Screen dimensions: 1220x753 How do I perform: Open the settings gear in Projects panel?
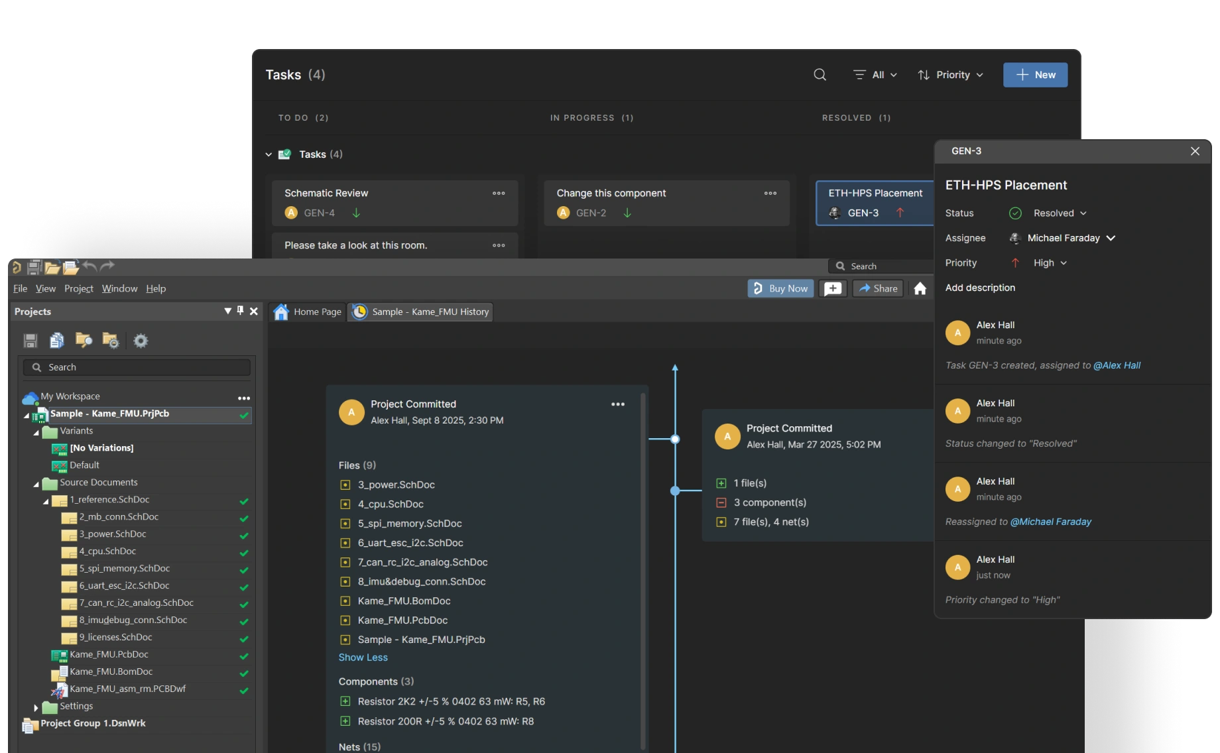(x=141, y=341)
